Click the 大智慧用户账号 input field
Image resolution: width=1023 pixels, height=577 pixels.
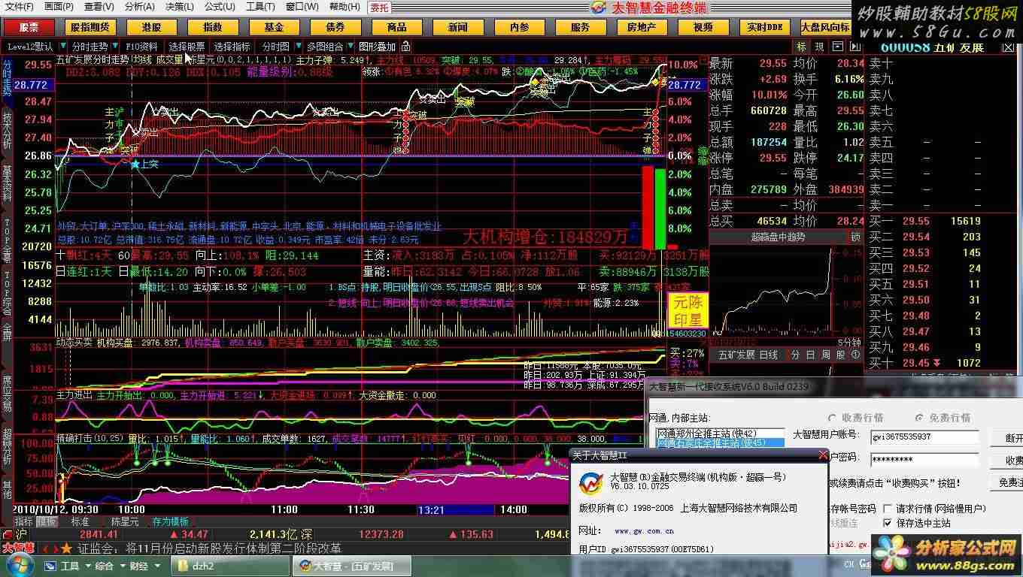point(924,437)
